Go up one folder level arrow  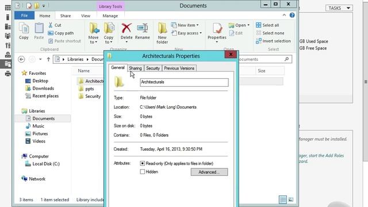pyautogui.click(x=48, y=59)
